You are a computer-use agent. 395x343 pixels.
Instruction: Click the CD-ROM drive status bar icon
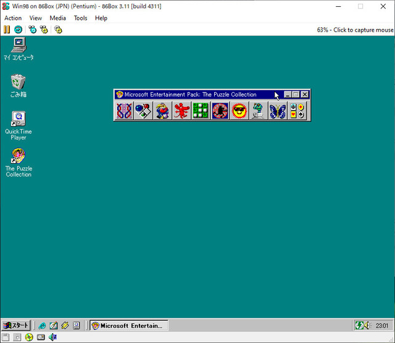coord(29,337)
